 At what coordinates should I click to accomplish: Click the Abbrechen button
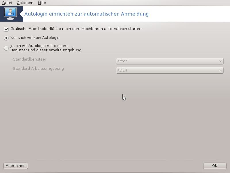click(x=16, y=166)
